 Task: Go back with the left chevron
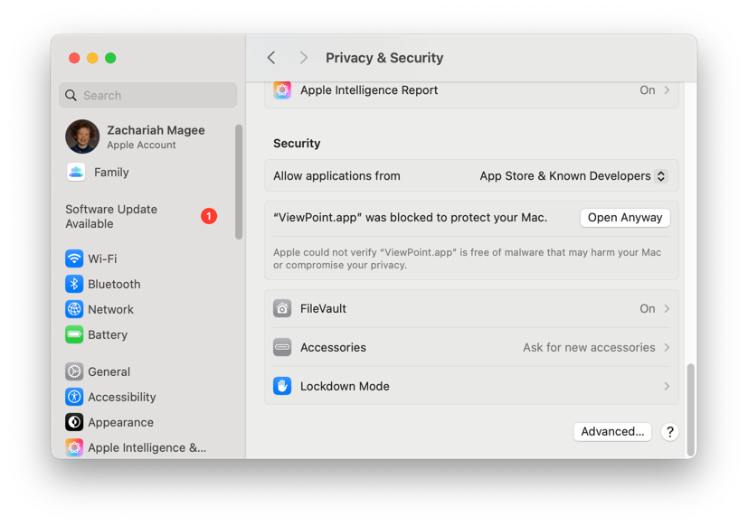click(271, 58)
